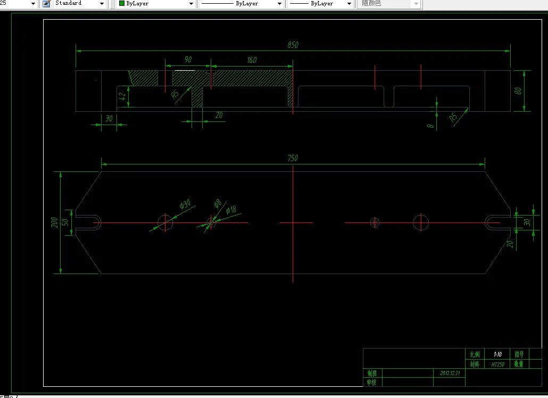Open the text style manager icon

pos(46,4)
